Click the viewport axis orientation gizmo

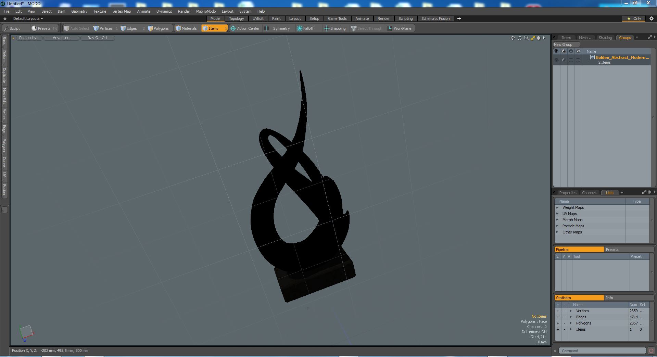coord(26,333)
